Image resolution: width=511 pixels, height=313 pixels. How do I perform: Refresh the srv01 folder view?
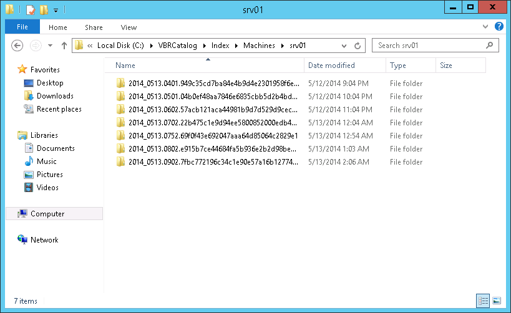358,46
